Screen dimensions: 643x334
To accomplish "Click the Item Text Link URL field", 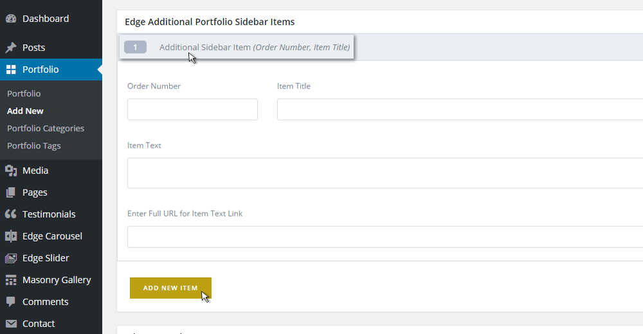I will click(x=385, y=237).
